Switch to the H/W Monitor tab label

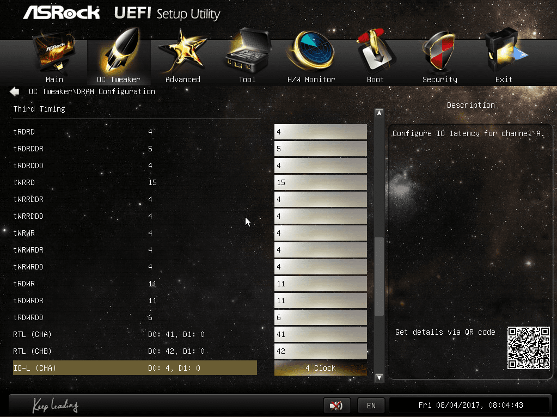click(311, 79)
